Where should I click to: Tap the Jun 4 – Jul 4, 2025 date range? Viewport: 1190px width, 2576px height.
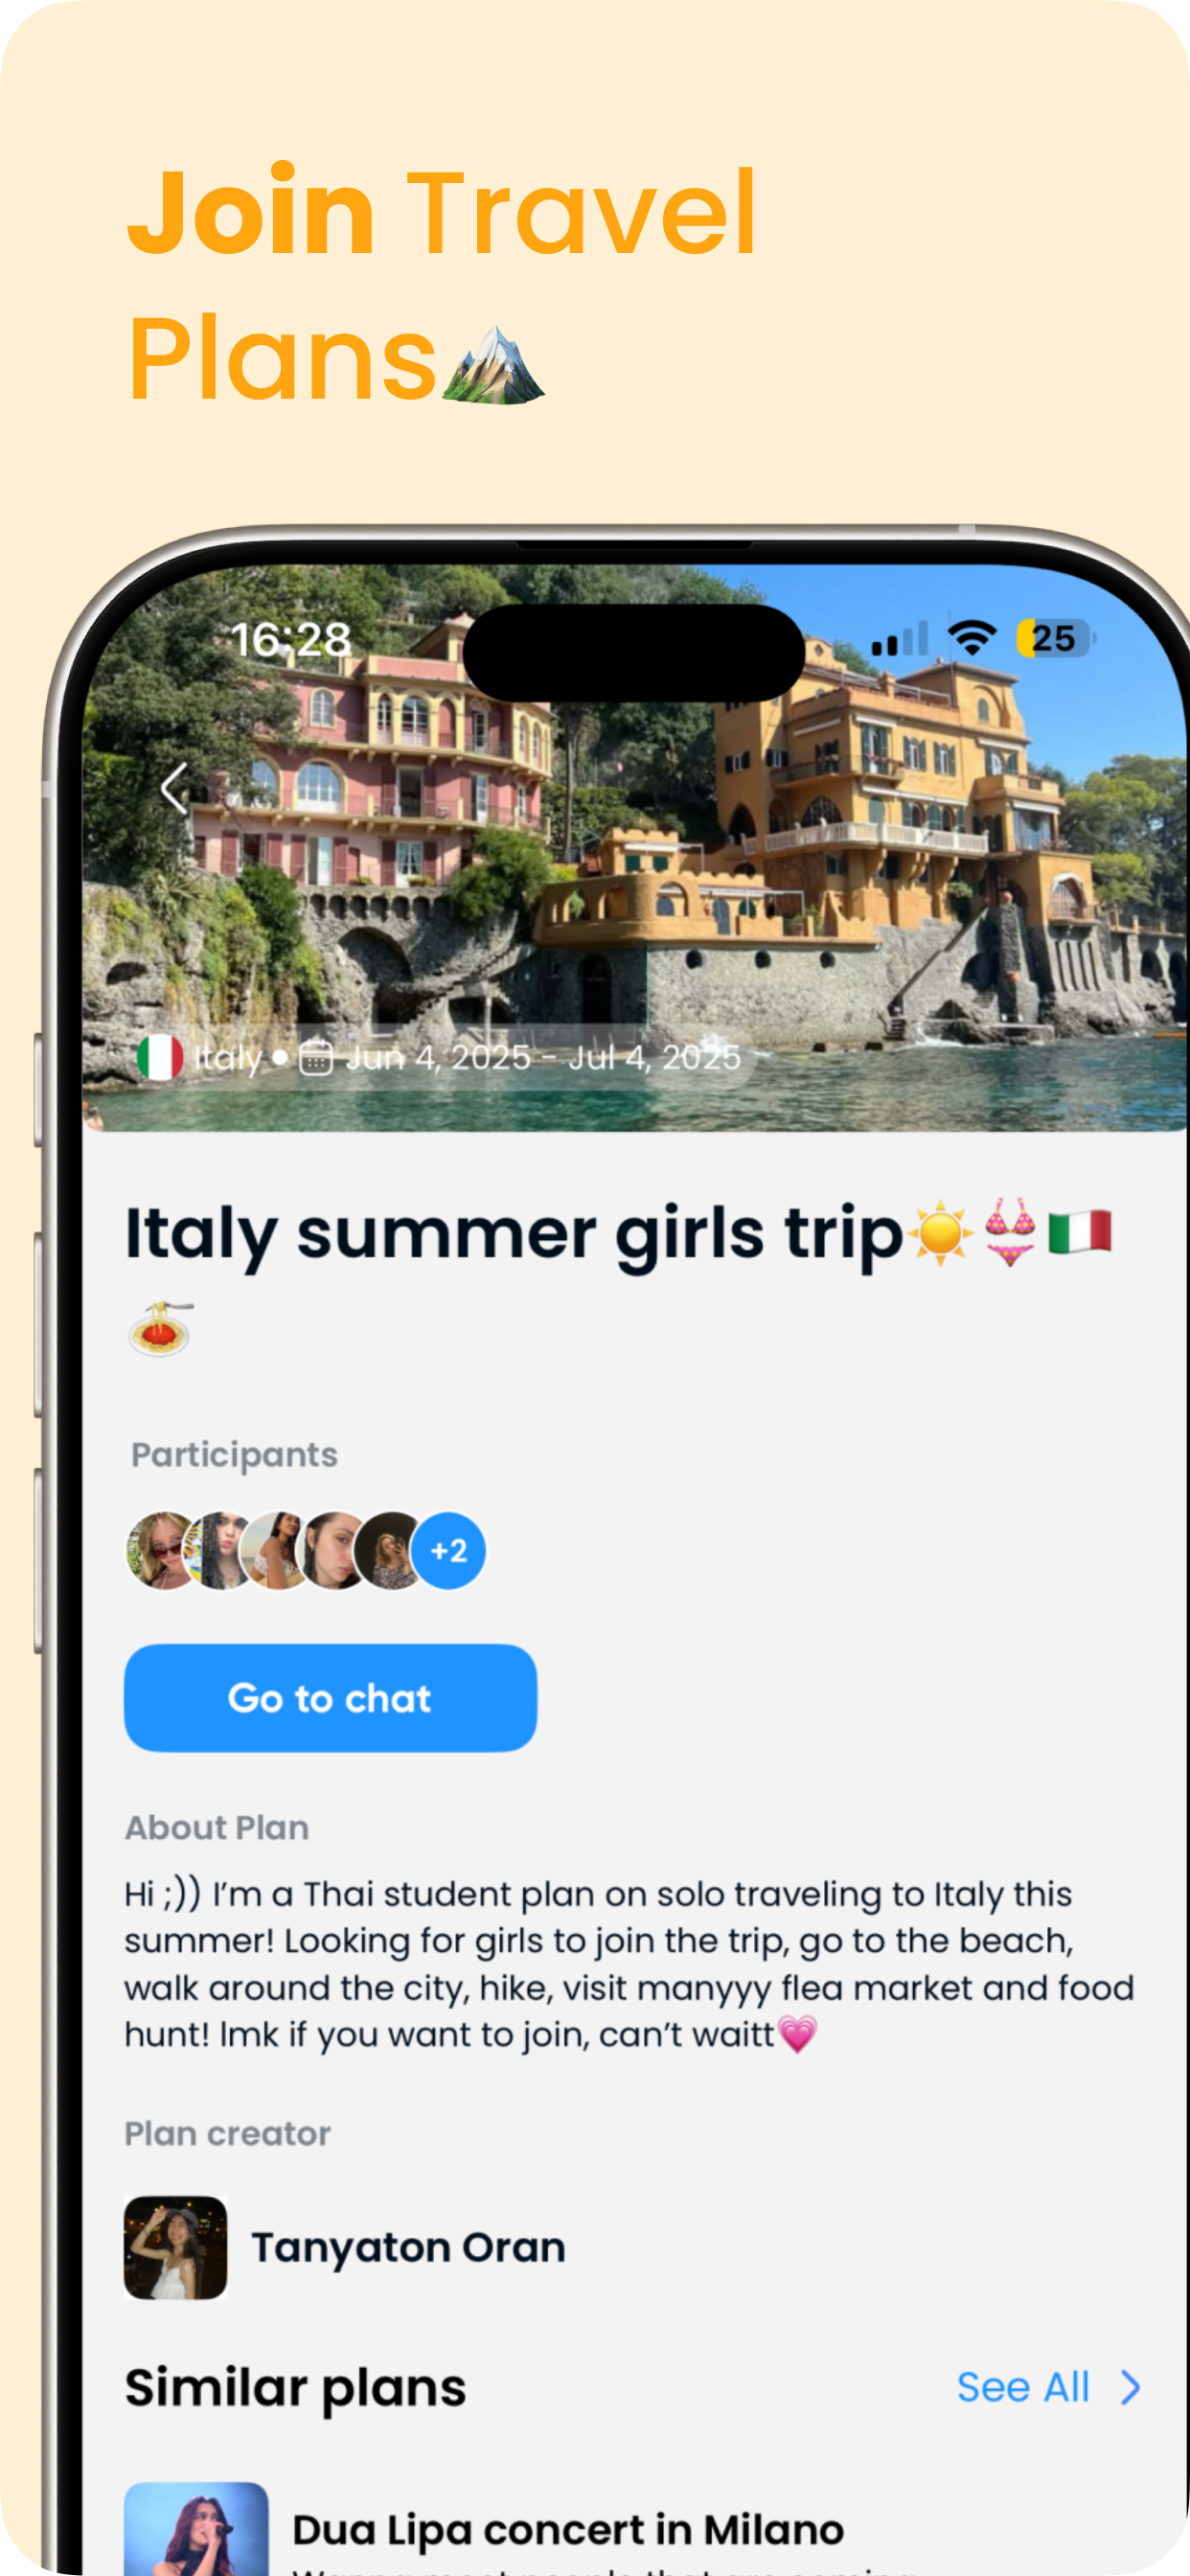coord(543,1057)
